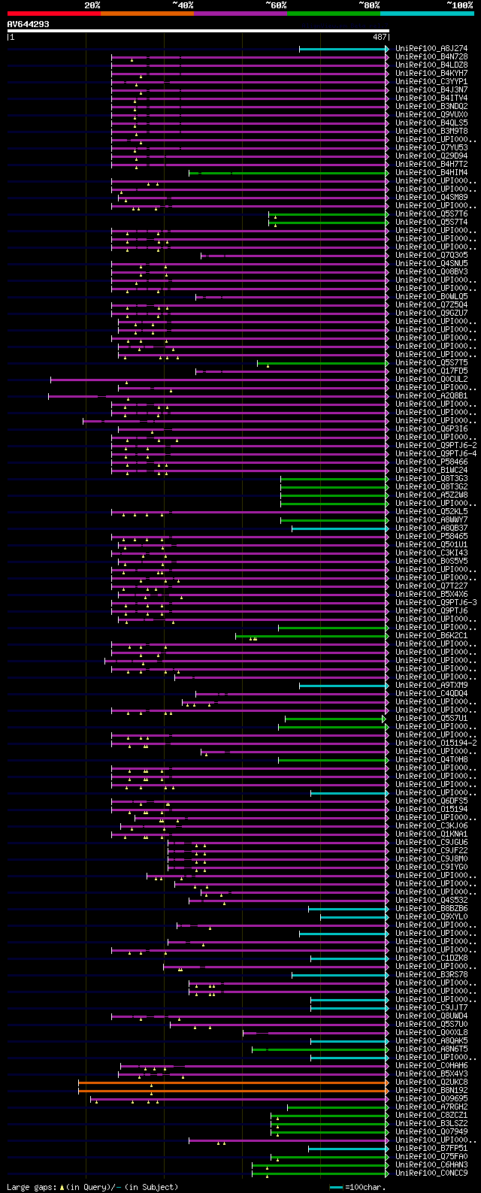Open hit UniRef100_B1WC24
This screenshot has height=1193, width=481.
coord(431,471)
